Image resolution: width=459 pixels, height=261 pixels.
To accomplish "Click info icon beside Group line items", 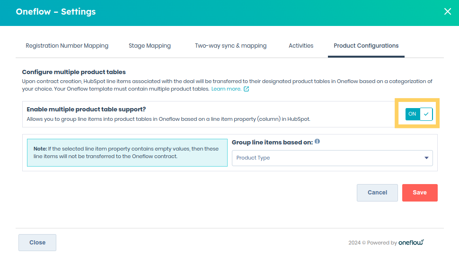I will click(x=318, y=142).
